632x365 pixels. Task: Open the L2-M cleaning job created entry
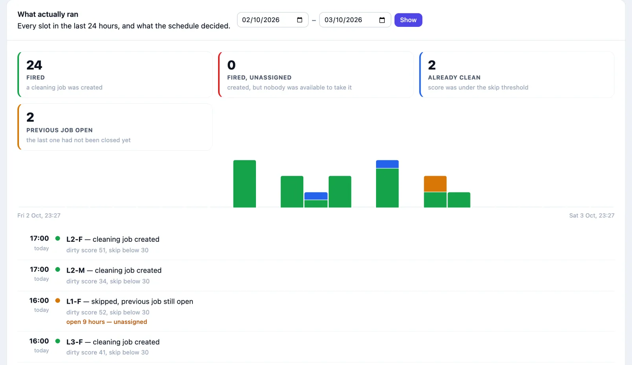pos(316,275)
